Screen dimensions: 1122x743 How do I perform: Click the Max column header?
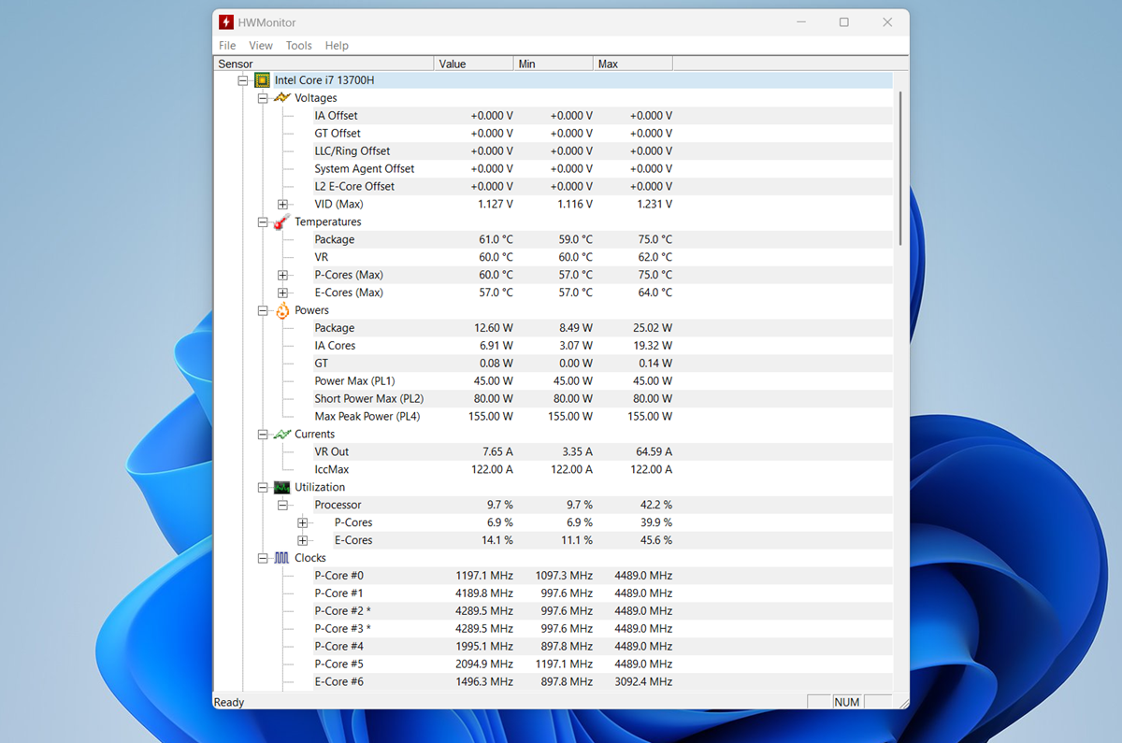pyautogui.click(x=633, y=64)
